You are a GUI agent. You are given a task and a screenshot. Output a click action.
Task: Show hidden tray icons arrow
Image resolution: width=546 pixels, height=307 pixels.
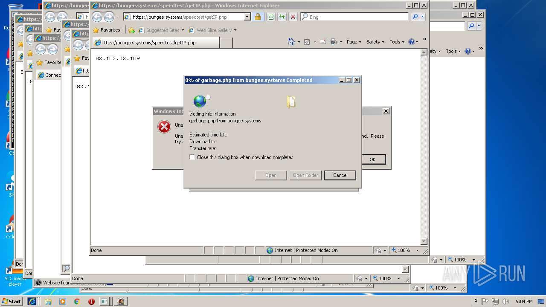point(476,301)
